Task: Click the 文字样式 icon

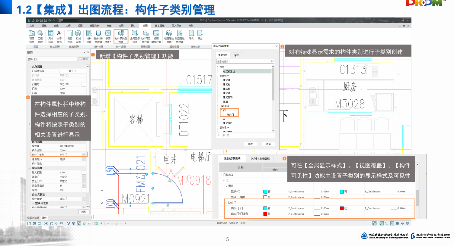Action: pos(59,36)
